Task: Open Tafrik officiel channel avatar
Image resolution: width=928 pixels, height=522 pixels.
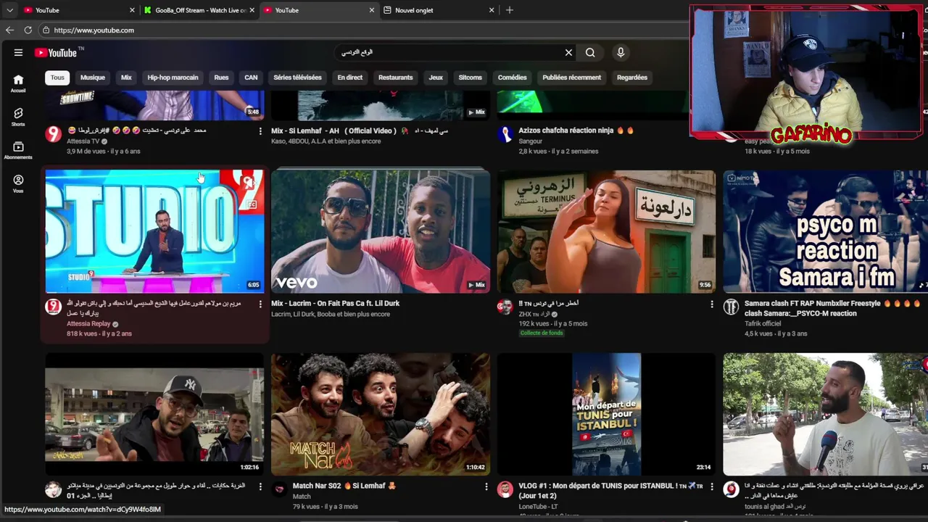Action: (731, 307)
